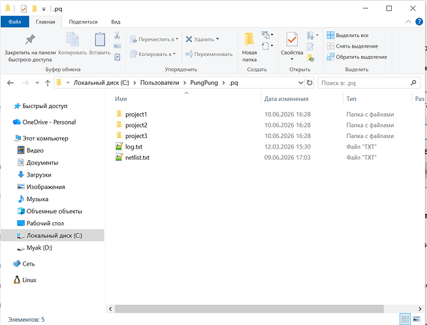Click the Linux penguin icon in sidebar
427x325 pixels.
17,280
